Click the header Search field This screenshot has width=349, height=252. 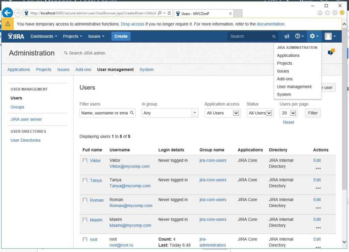[253, 36]
